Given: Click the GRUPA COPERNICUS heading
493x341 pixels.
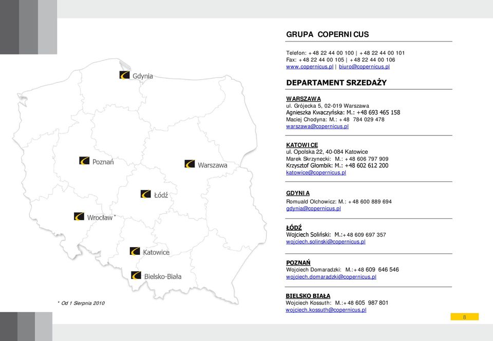Looking at the screenshot, I should click(327, 34).
